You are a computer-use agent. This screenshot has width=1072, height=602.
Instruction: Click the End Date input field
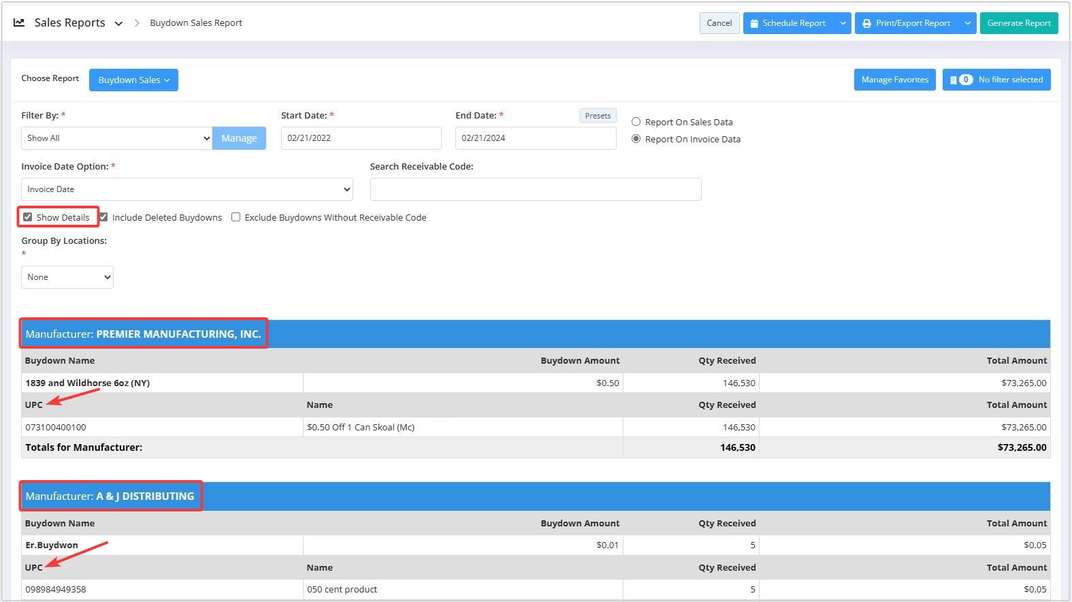pos(536,138)
